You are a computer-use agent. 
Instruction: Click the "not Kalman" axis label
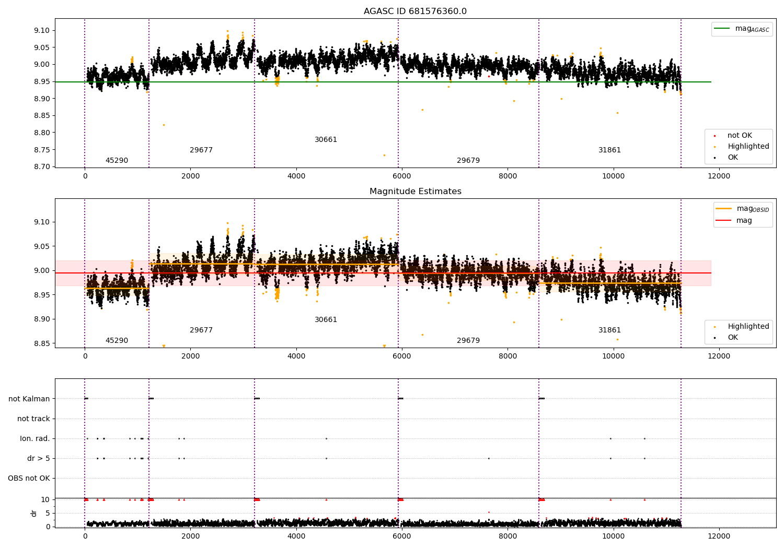point(29,399)
